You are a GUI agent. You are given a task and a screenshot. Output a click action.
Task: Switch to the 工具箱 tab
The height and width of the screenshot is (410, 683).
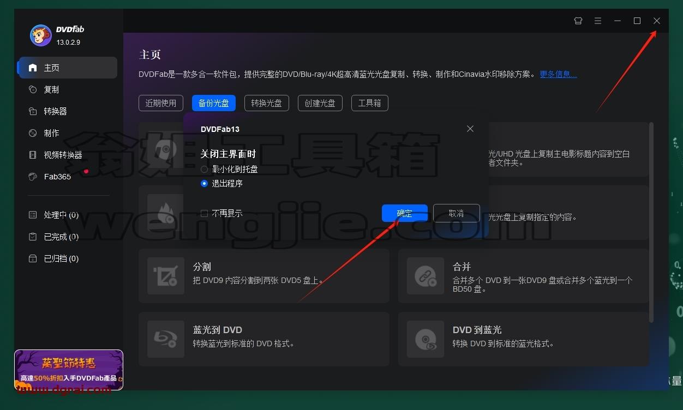coord(369,102)
